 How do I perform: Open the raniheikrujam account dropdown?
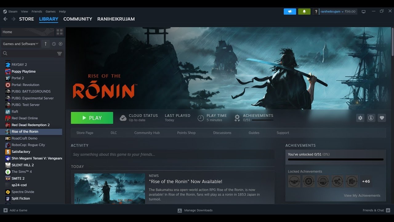pos(332,11)
